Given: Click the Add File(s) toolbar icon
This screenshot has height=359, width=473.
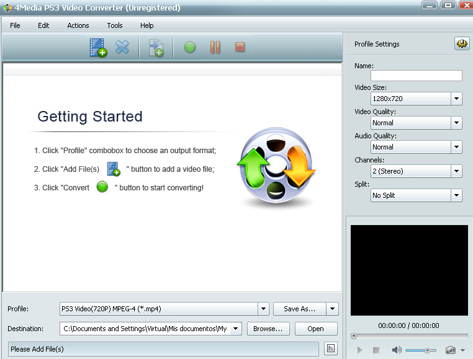Looking at the screenshot, I should click(98, 48).
